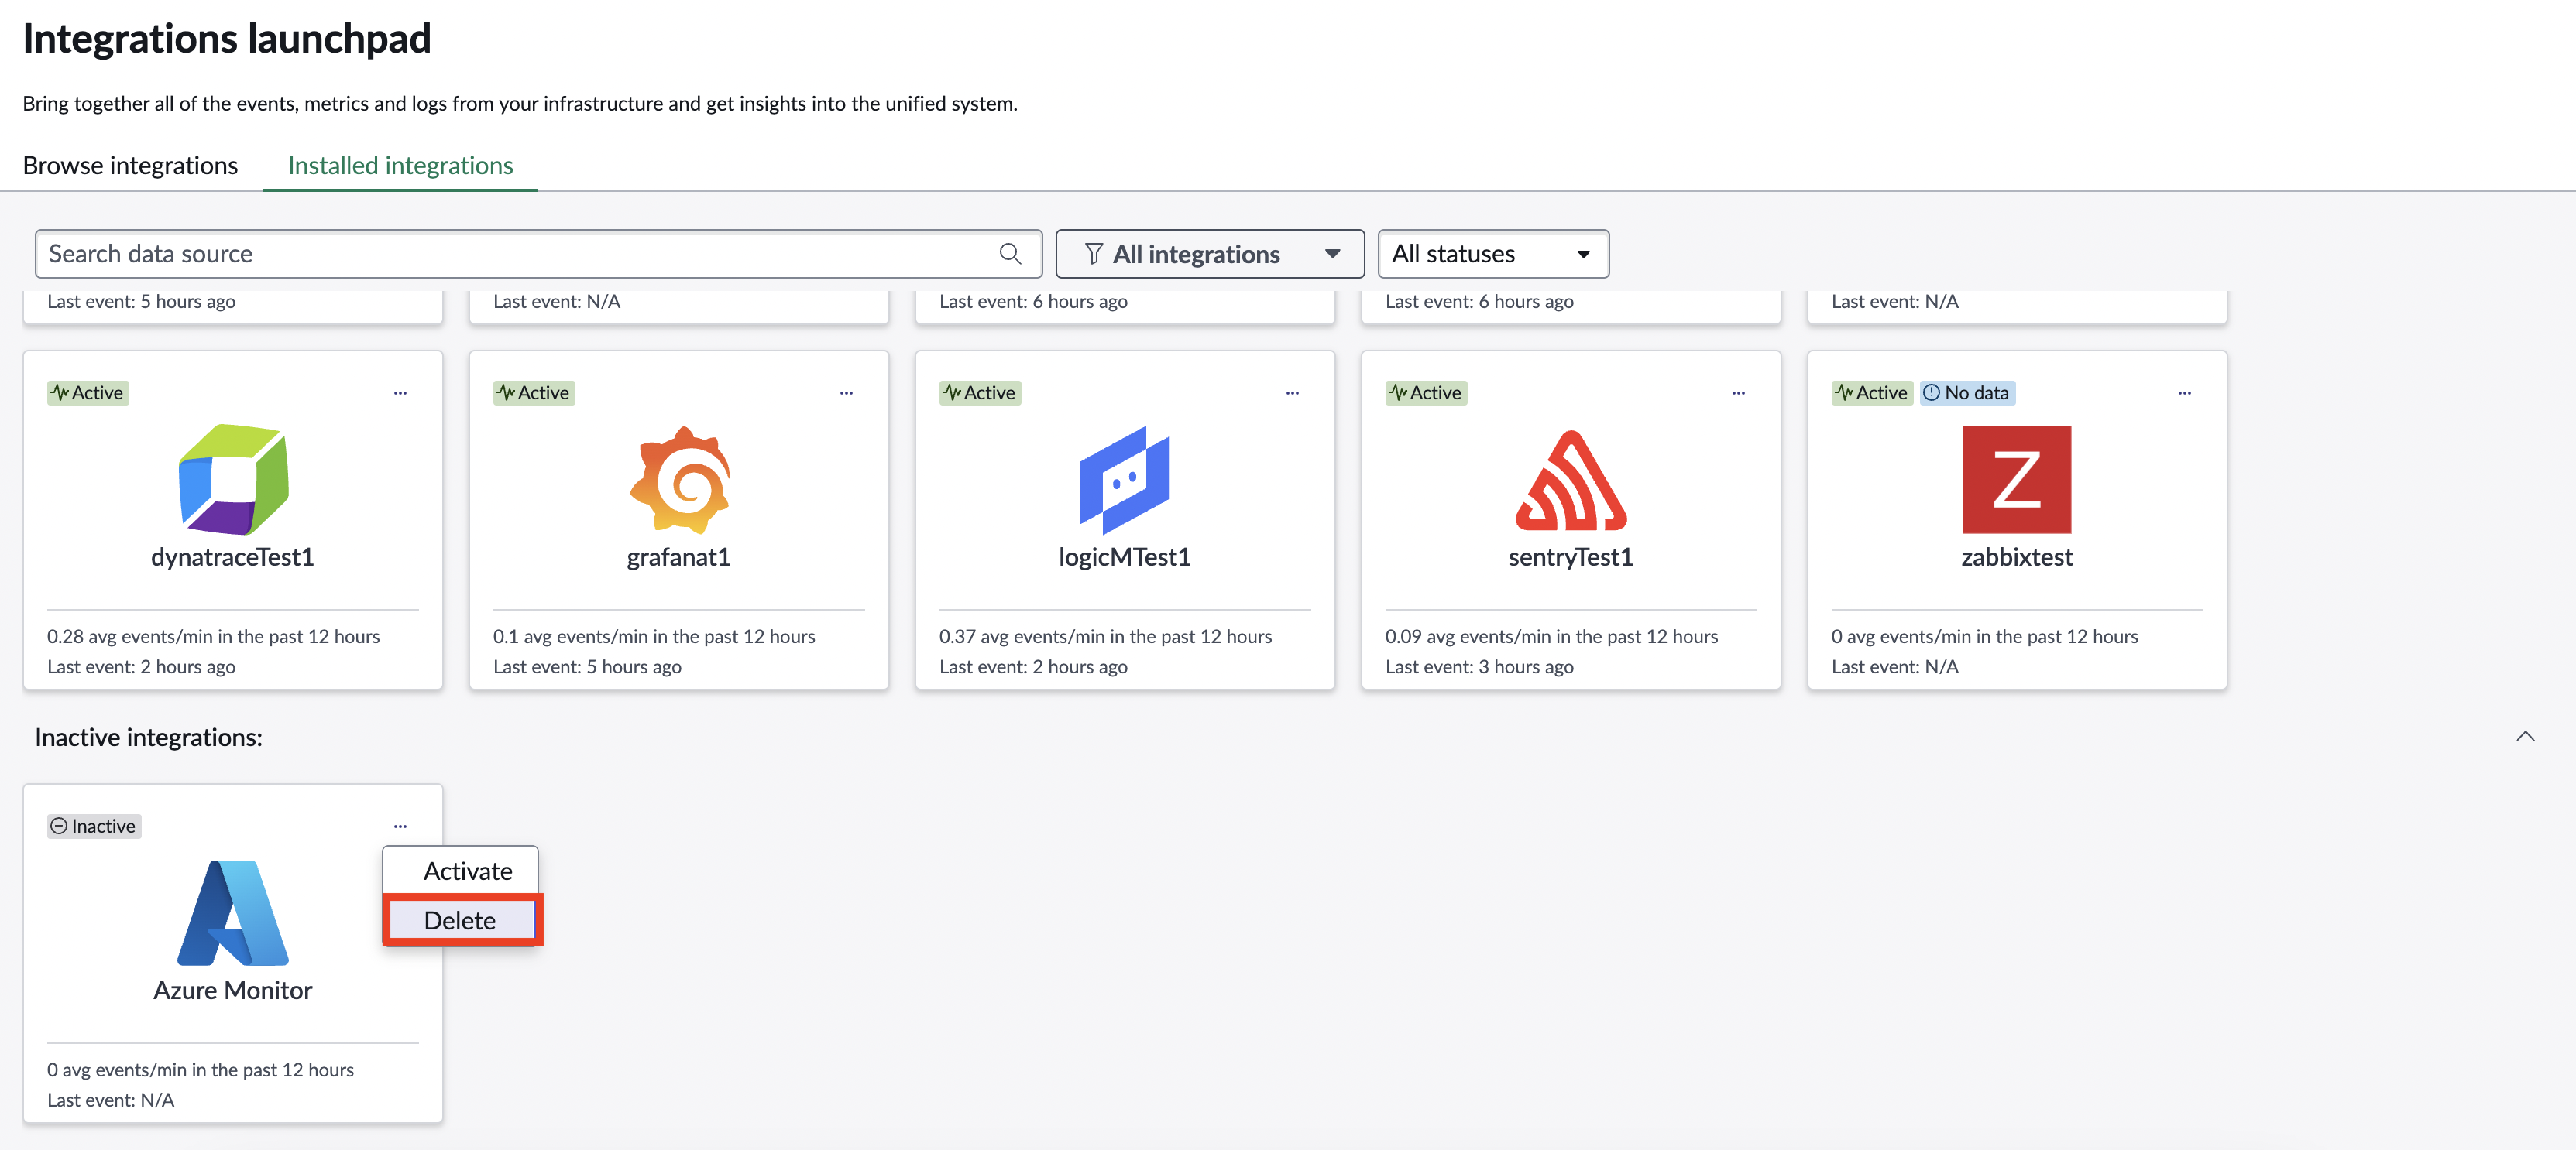Viewport: 2576px width, 1150px height.
Task: Click Azure Monitor '0 avg events/min' text
Action: (201, 1070)
